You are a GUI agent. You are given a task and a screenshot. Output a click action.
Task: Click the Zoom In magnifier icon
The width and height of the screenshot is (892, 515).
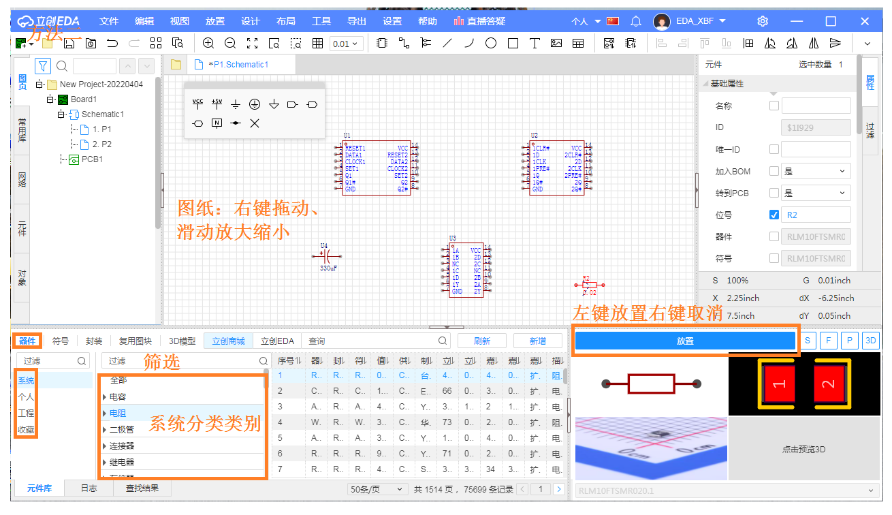(208, 42)
